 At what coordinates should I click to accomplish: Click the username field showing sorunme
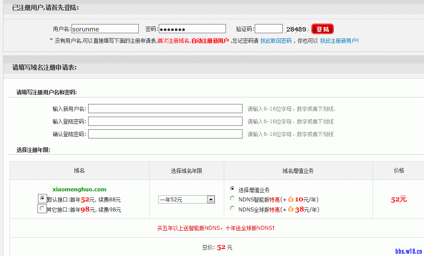(x=105, y=28)
